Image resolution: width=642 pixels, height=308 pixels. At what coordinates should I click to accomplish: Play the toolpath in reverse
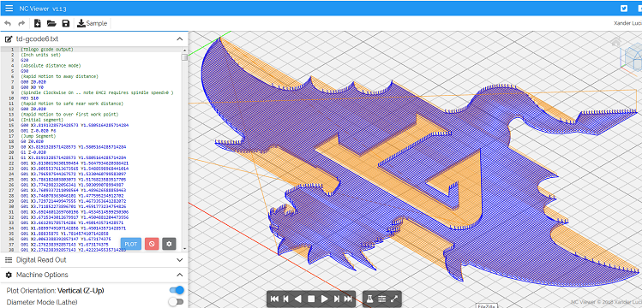[298, 299]
